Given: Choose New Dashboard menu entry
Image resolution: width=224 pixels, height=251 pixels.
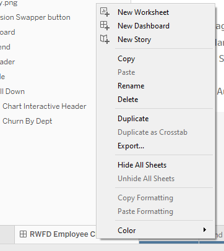Looking at the screenshot, I should click(x=155, y=26).
